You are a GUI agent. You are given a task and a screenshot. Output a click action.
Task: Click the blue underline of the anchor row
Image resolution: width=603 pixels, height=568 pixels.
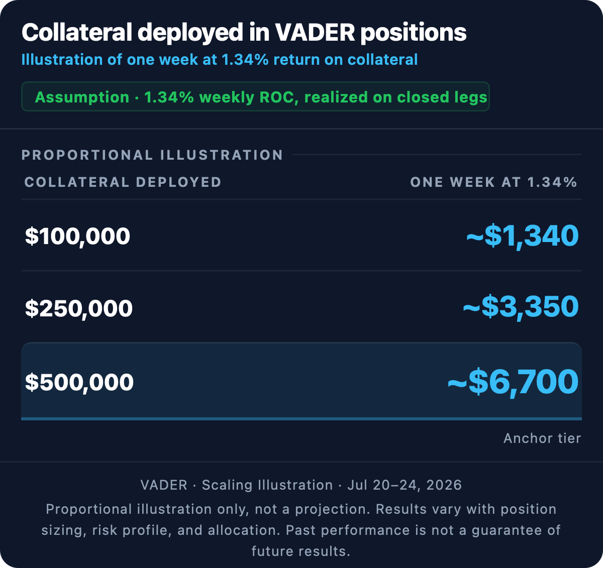[x=301, y=418]
